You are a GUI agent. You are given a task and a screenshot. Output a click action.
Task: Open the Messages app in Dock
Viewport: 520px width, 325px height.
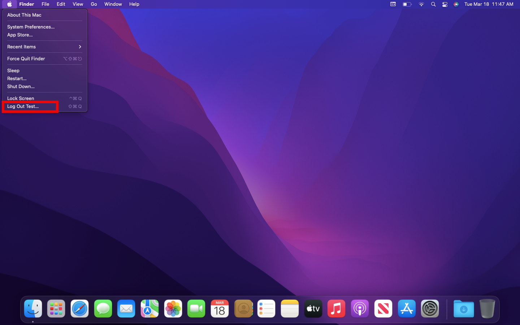103,309
